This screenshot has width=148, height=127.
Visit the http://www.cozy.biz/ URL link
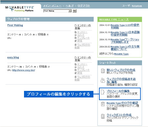point(24,70)
